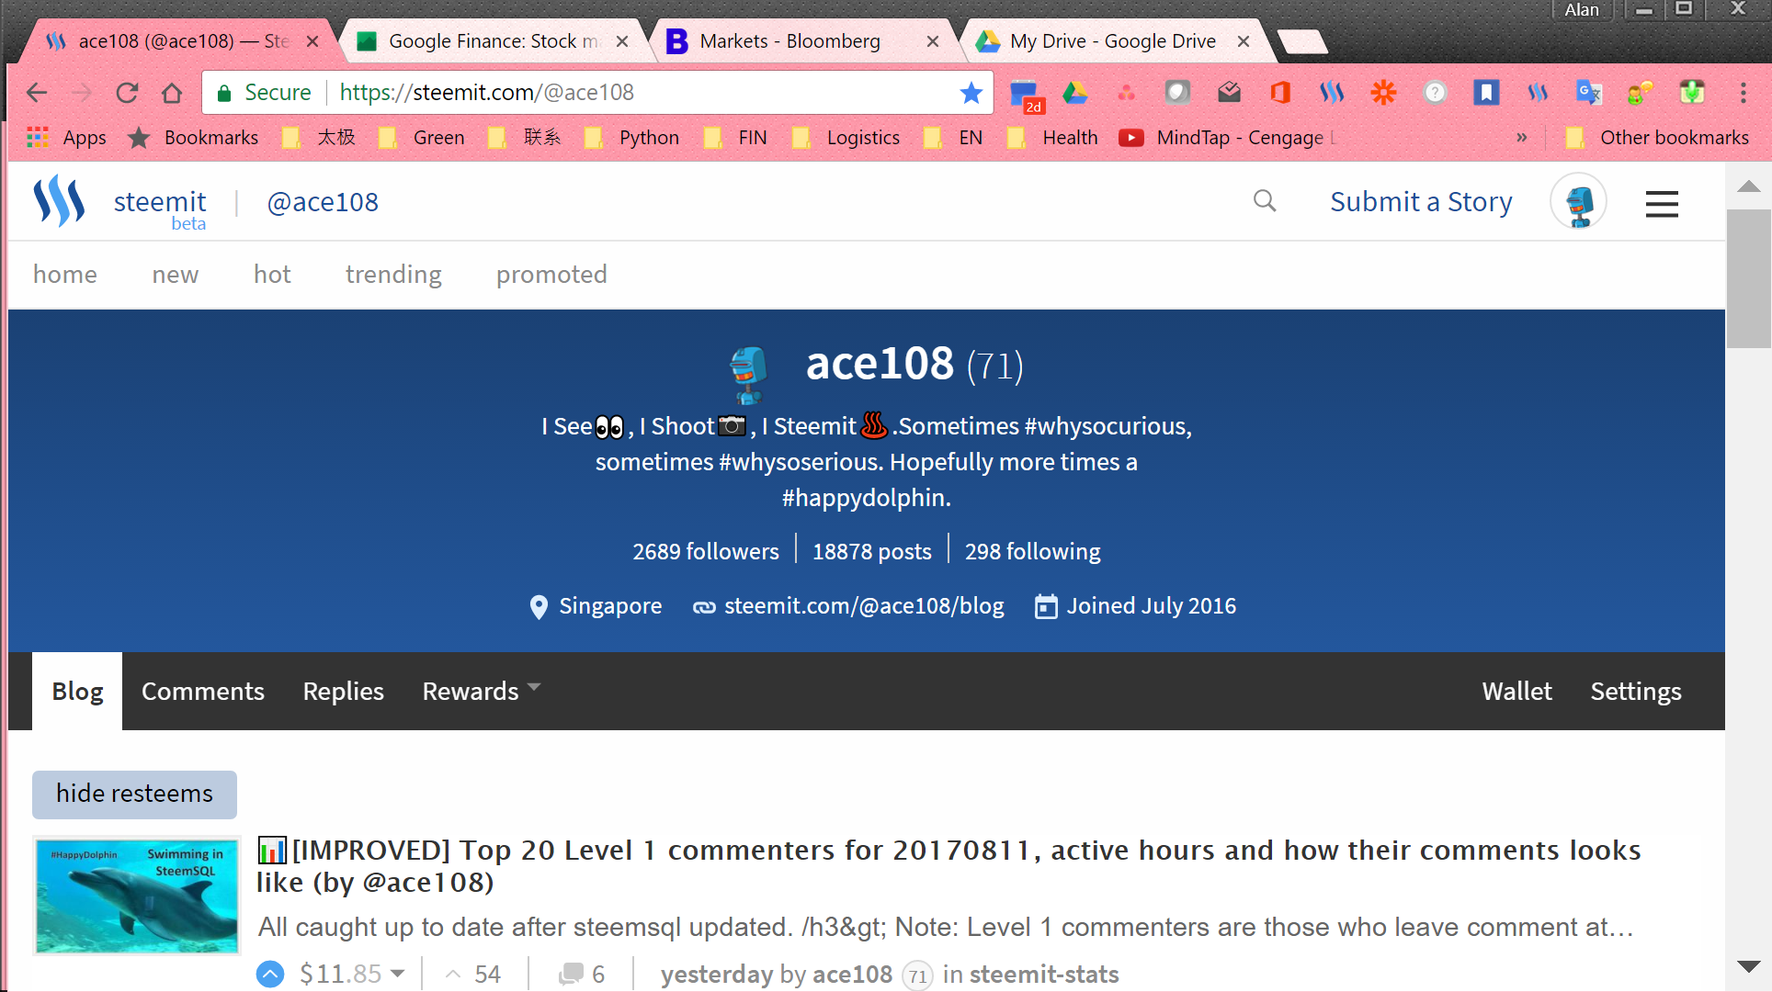
Task: Close the Markets - Bloomberg tab
Action: pyautogui.click(x=933, y=41)
